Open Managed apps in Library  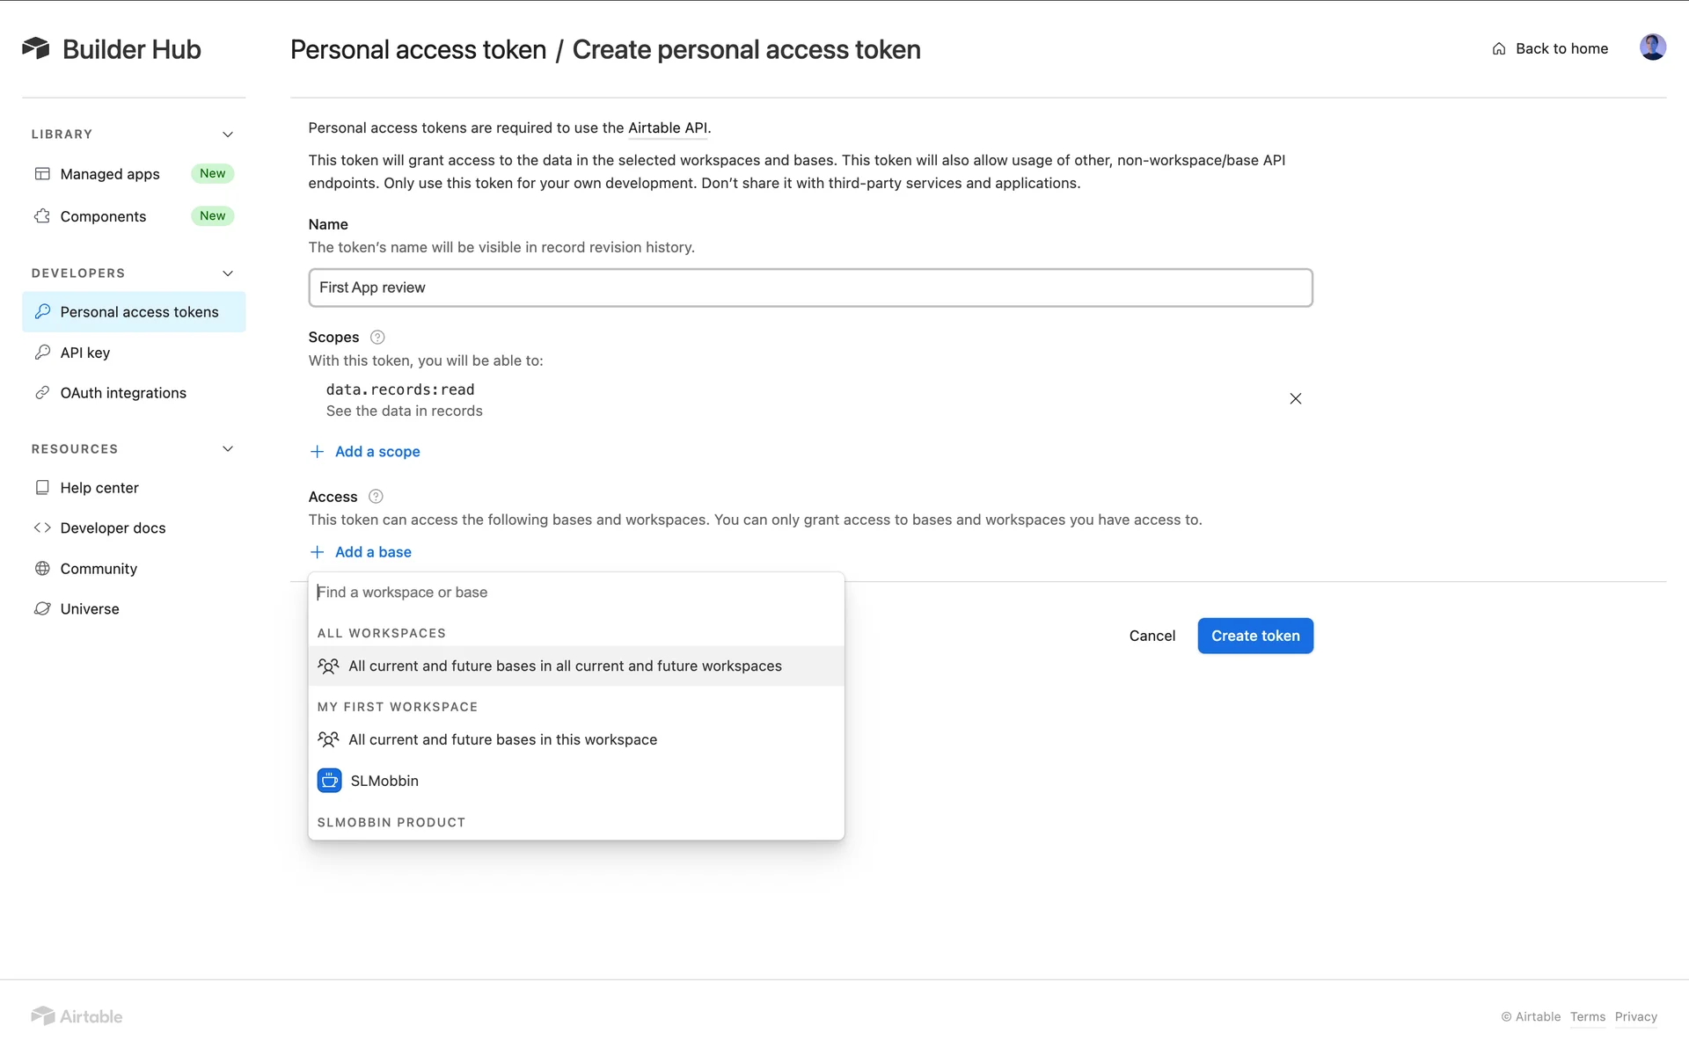pos(110,174)
